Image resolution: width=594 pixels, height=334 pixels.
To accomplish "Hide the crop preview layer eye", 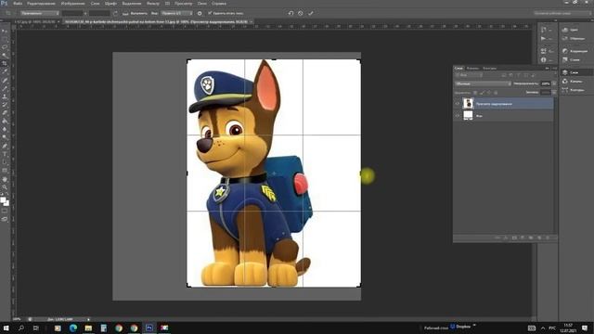I will point(458,103).
